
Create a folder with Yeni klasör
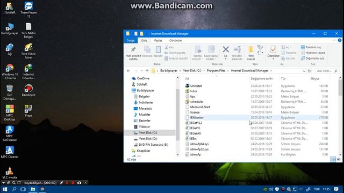coord(251,53)
